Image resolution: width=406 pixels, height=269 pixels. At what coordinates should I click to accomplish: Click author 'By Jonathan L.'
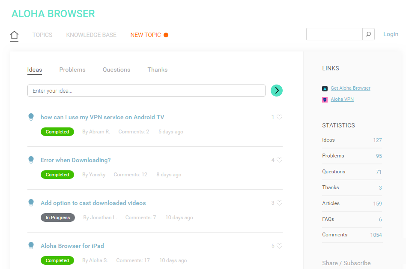click(100, 218)
